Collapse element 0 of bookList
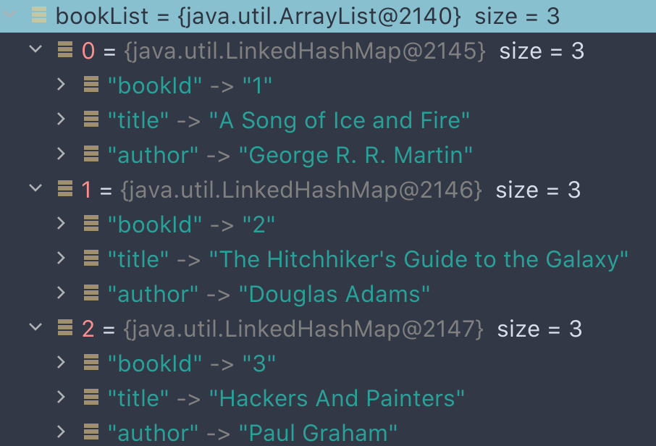656x446 pixels. (35, 51)
